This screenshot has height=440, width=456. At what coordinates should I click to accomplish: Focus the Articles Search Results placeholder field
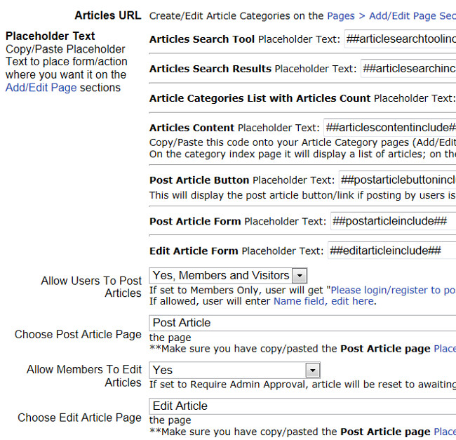[408, 69]
